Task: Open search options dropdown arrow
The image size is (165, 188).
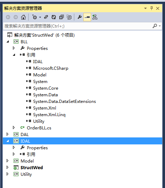Action: (x=160, y=26)
